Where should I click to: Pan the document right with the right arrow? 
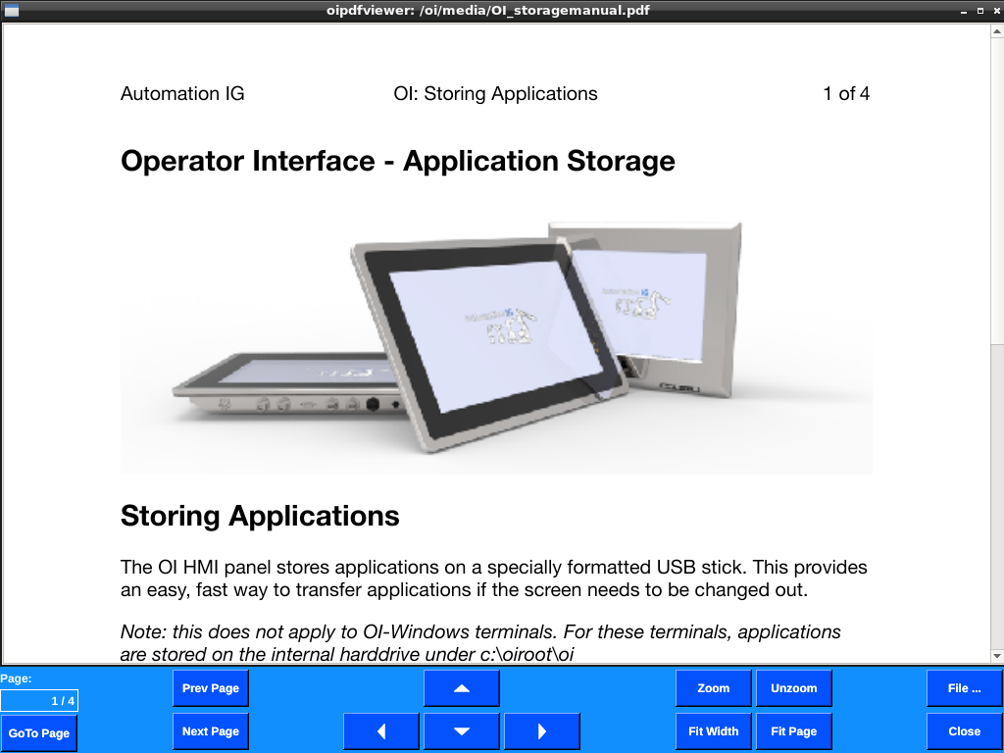tap(542, 731)
